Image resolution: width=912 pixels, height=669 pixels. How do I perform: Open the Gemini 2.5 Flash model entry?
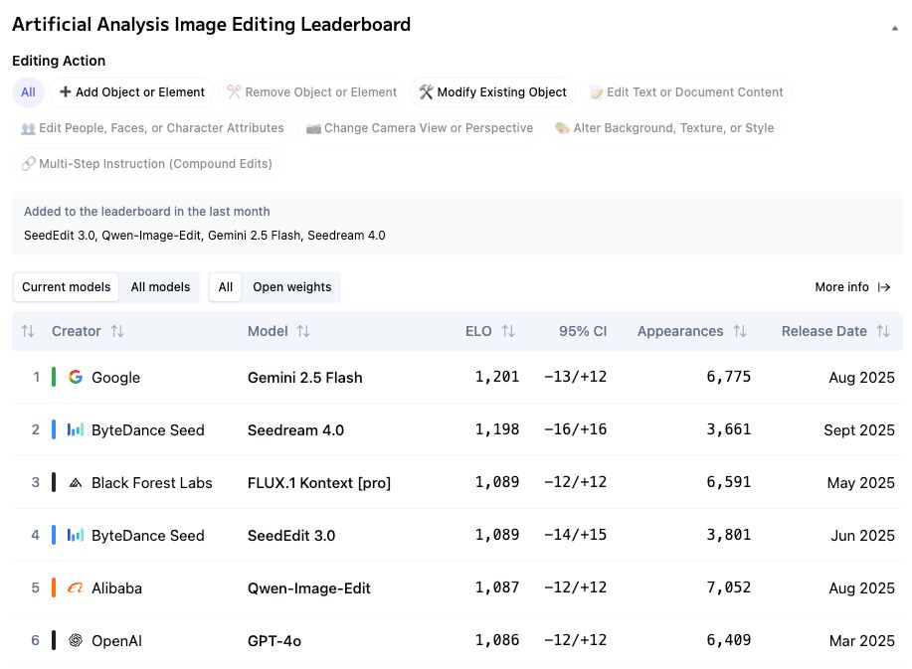click(304, 378)
